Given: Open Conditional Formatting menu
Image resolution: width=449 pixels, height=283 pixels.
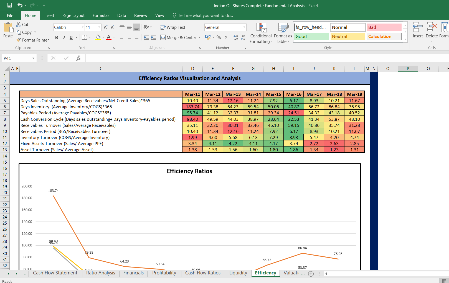Looking at the screenshot, I should 261,33.
